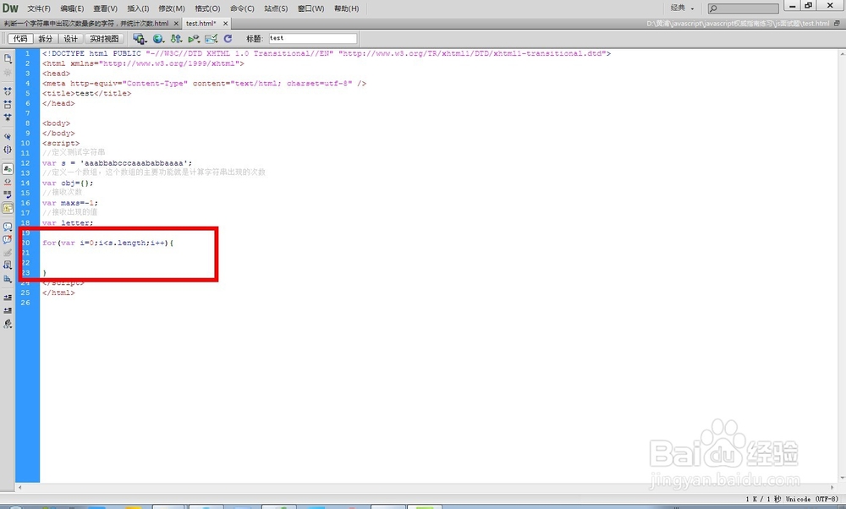The image size is (846, 509).
Task: Click the Balance Braces icon
Action: (8, 150)
